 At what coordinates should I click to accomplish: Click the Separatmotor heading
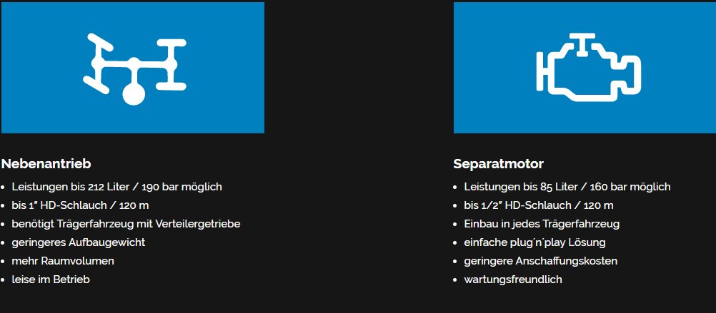[498, 164]
